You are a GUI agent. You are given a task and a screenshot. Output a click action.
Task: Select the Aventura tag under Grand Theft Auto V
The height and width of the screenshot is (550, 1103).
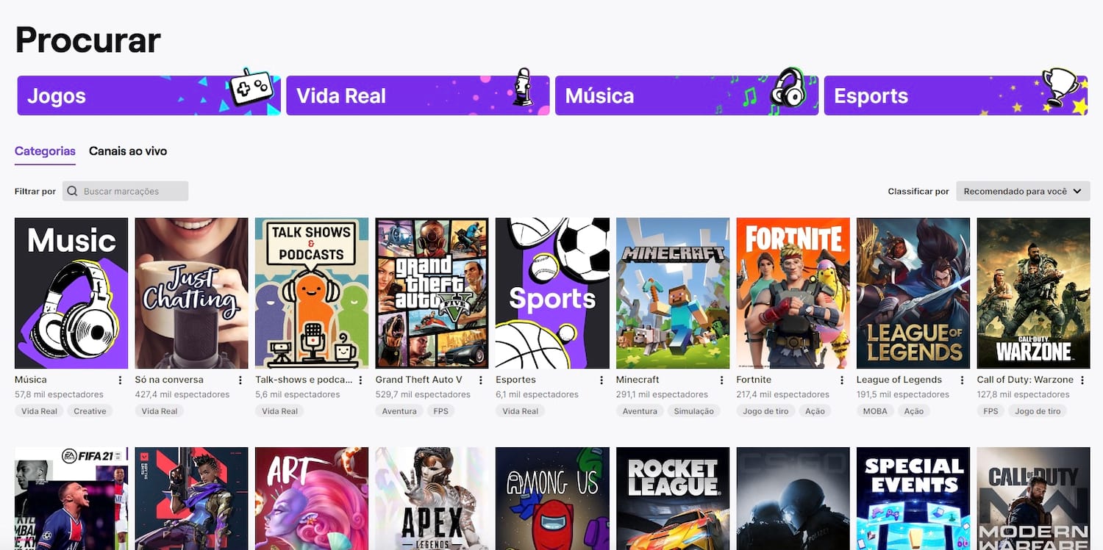399,411
